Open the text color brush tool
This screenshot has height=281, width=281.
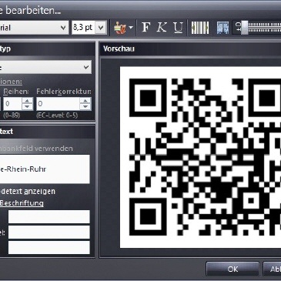point(120,28)
